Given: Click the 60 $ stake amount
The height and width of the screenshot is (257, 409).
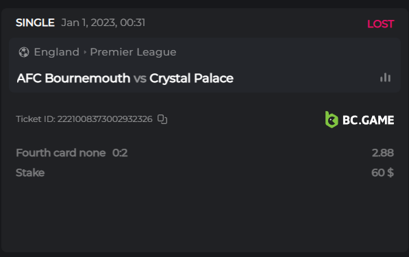Looking at the screenshot, I should [382, 173].
